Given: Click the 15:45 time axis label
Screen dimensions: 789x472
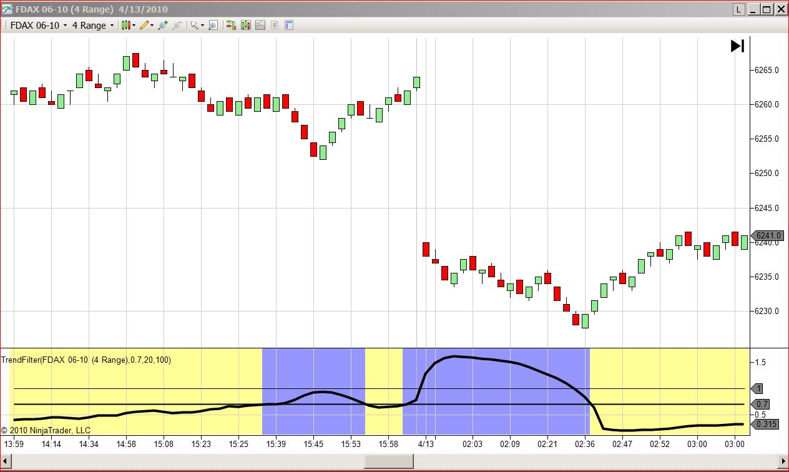Looking at the screenshot, I should [313, 444].
